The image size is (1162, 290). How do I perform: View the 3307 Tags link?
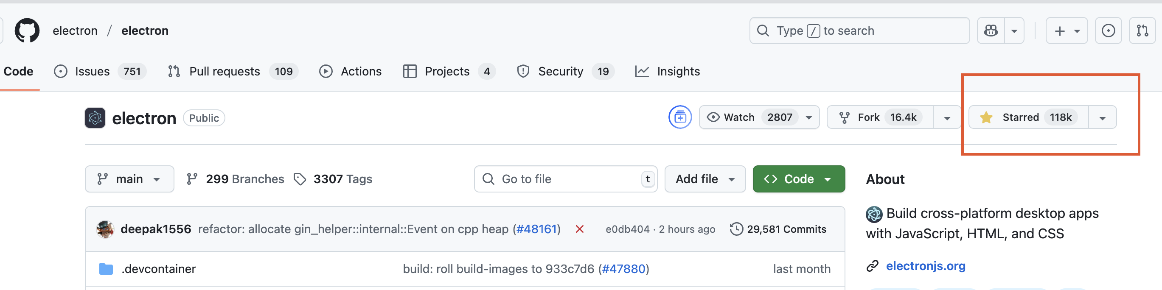333,179
